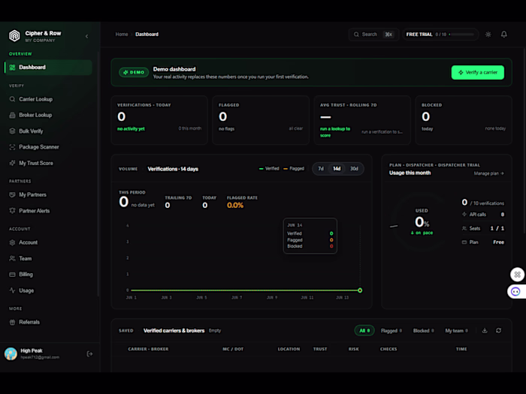The height and width of the screenshot is (394, 526).
Task: Toggle the Flagged legend series
Action: (294, 169)
